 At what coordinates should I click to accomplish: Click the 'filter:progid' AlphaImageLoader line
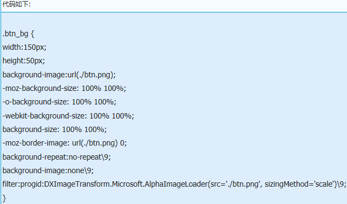pos(174,184)
